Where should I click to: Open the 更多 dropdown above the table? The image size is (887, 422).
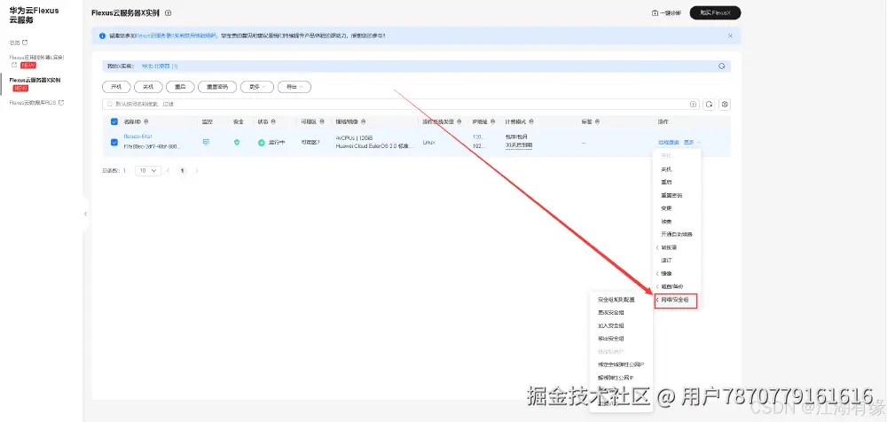coord(257,87)
